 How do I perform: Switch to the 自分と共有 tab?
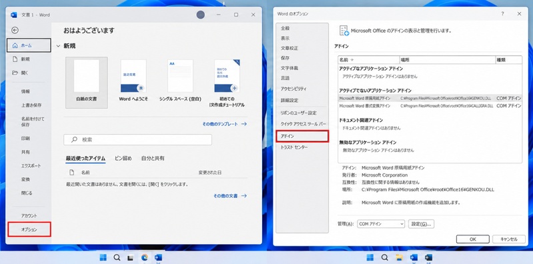153,158
